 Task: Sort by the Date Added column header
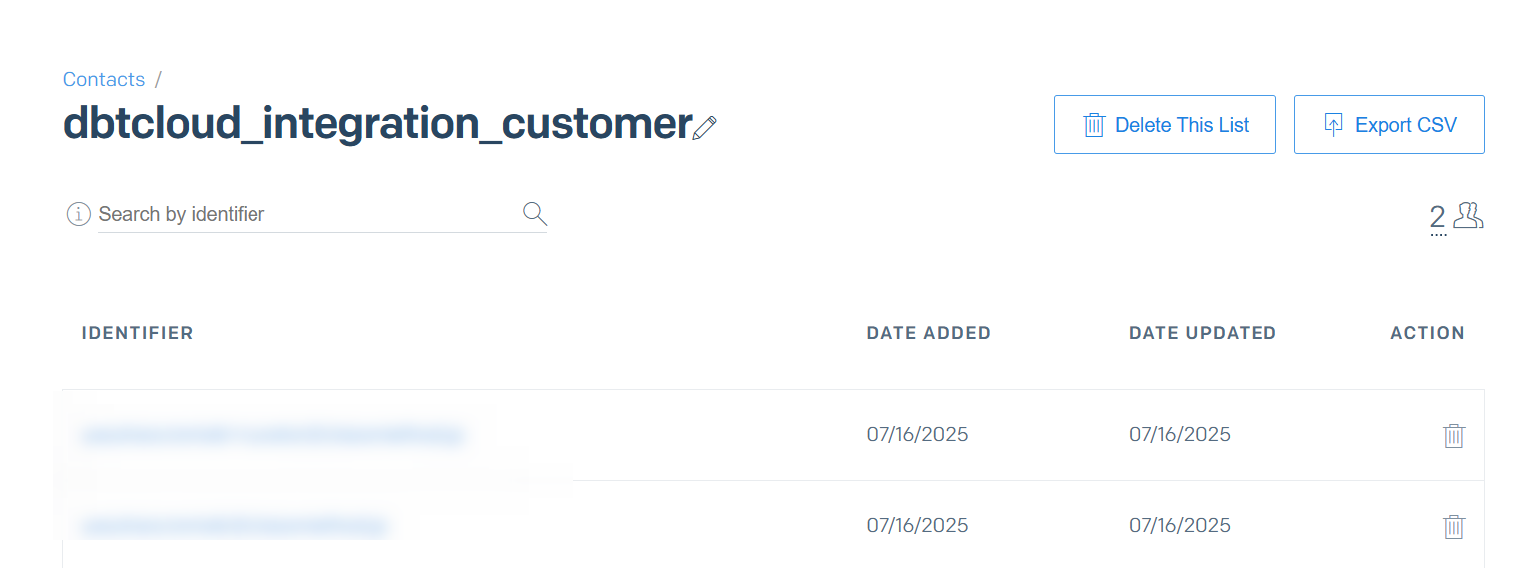[x=929, y=333]
